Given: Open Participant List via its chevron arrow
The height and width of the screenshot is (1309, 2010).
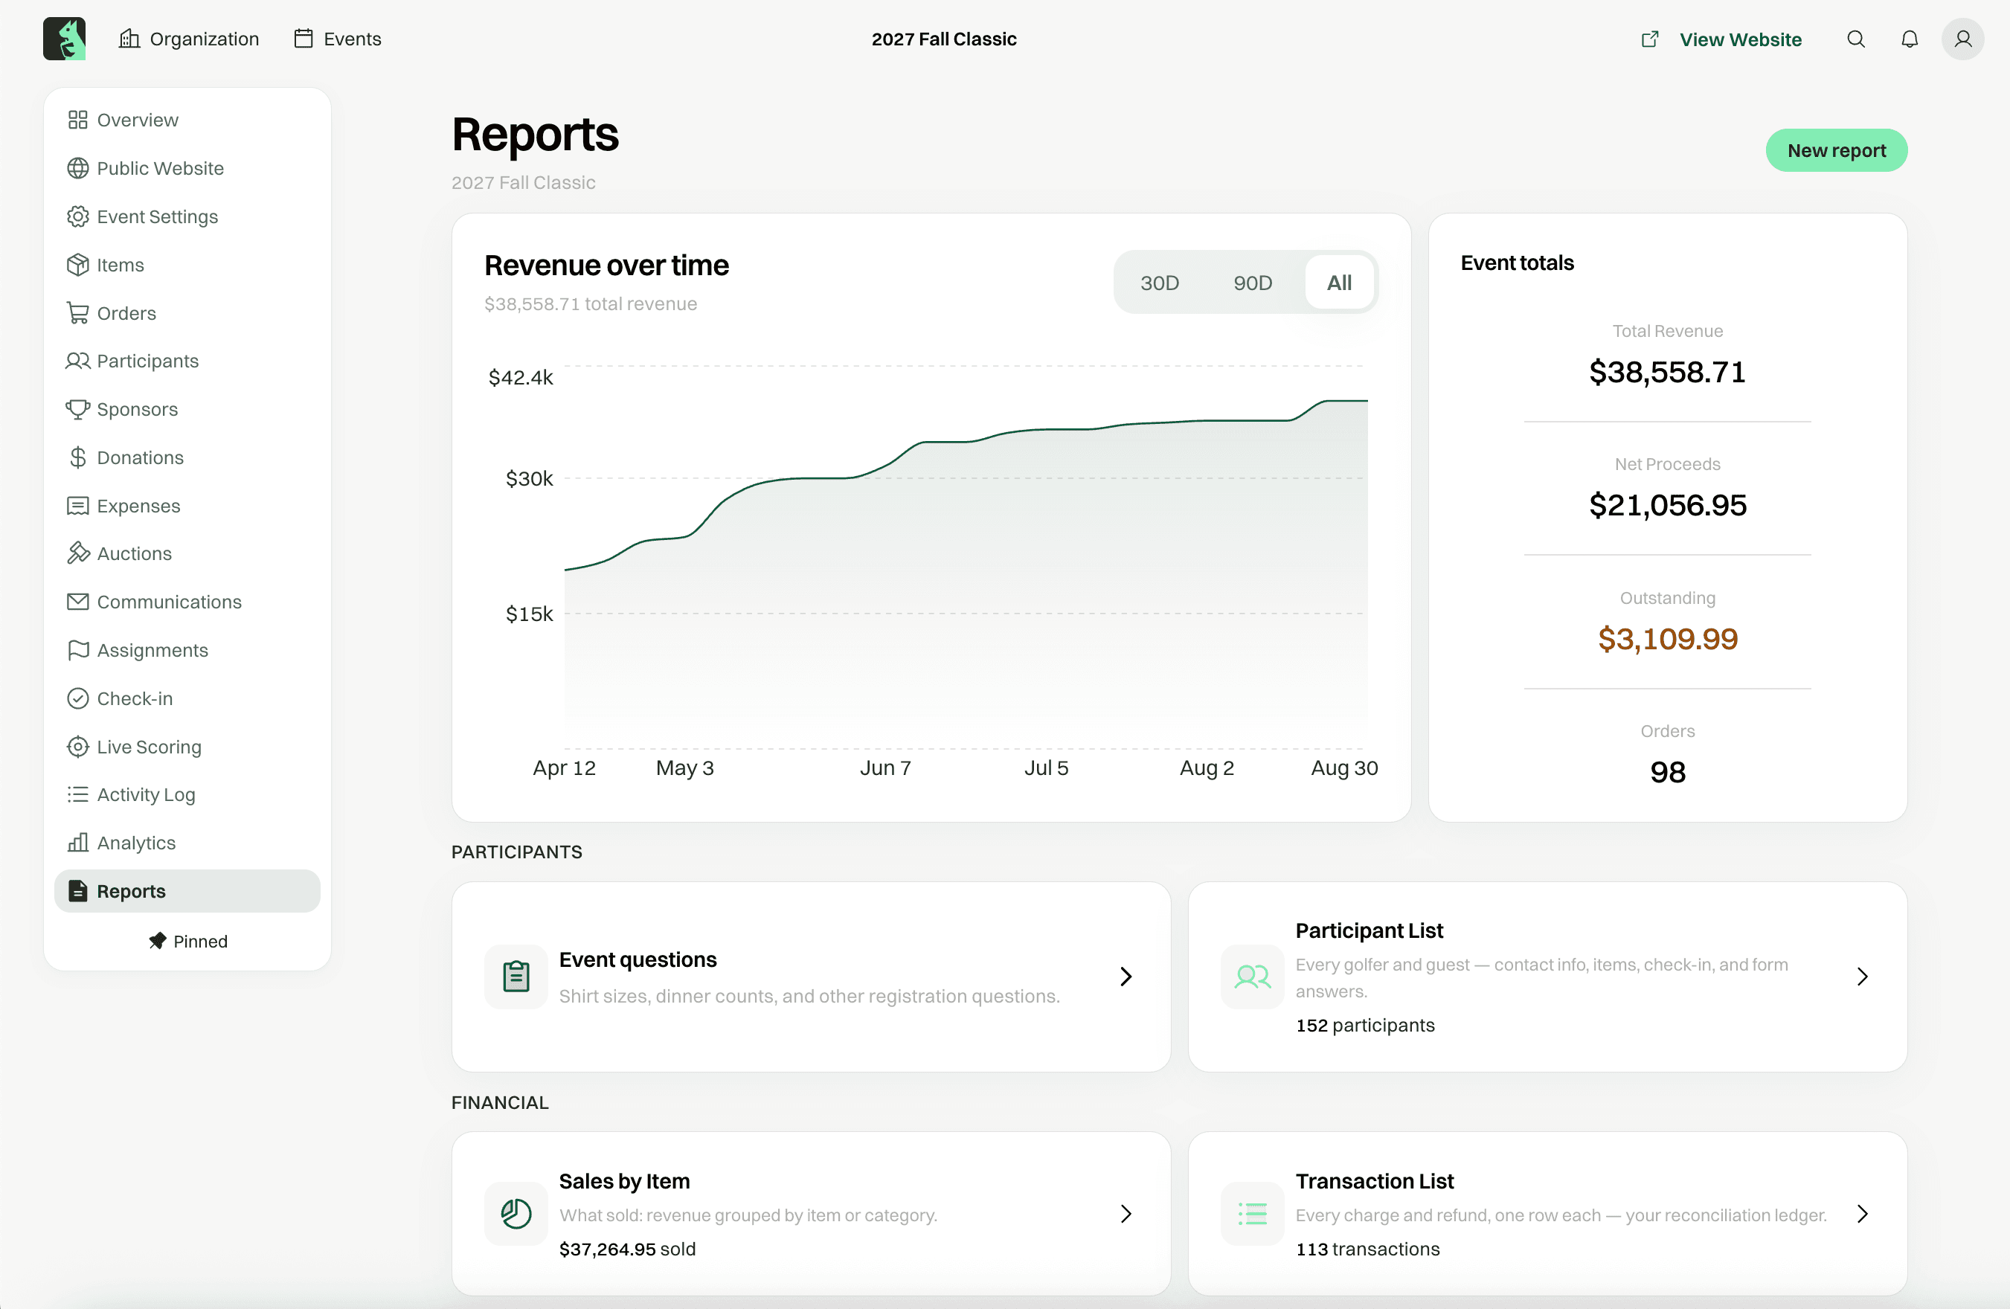Looking at the screenshot, I should pos(1862,977).
